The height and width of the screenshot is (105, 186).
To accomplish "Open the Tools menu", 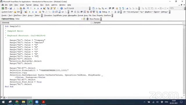I will pos(47,5).
